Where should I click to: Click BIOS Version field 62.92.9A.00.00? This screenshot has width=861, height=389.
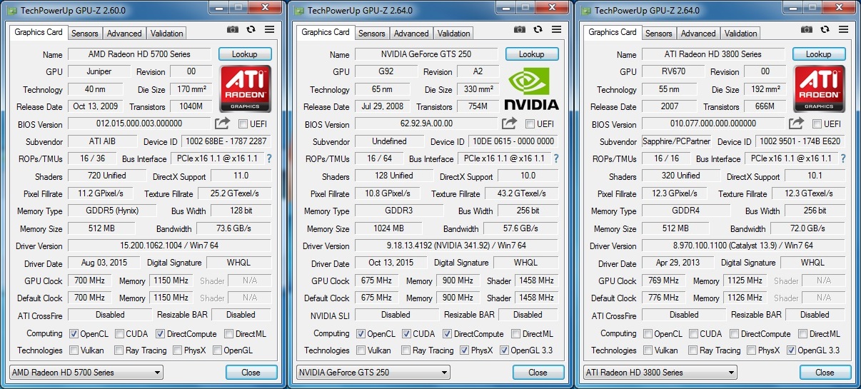point(426,124)
